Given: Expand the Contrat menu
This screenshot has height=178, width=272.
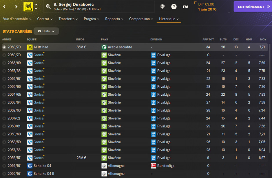Looking at the screenshot, I should click(x=45, y=19).
